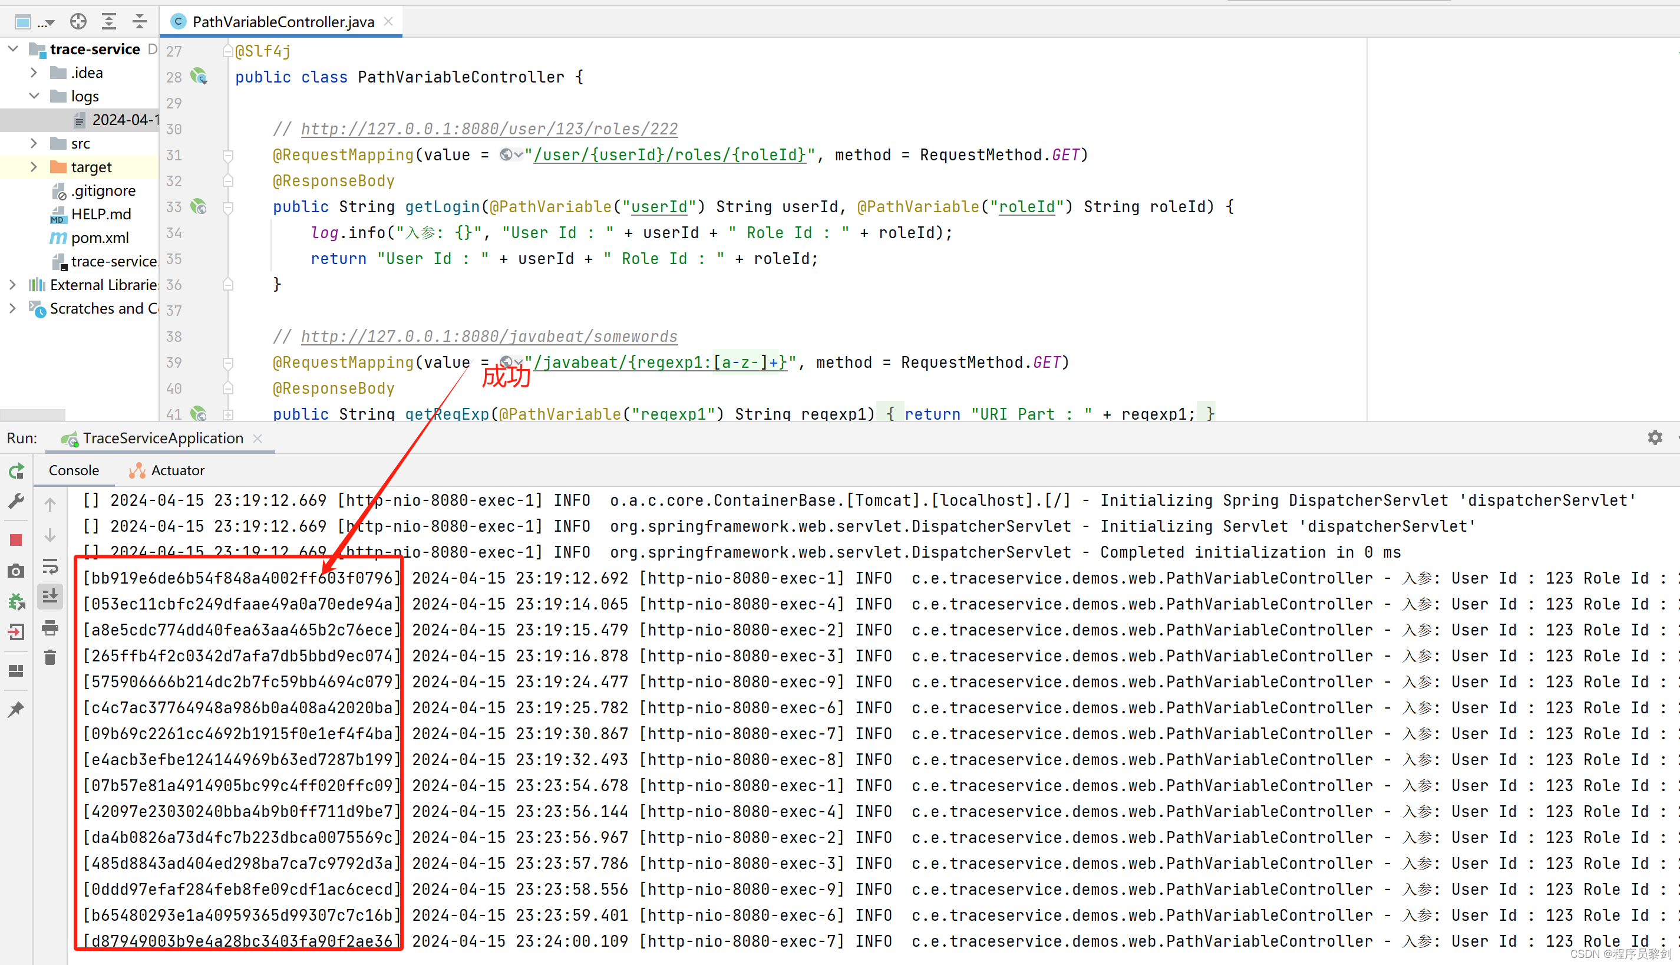Open pom.xml in project tree

[x=90, y=238]
